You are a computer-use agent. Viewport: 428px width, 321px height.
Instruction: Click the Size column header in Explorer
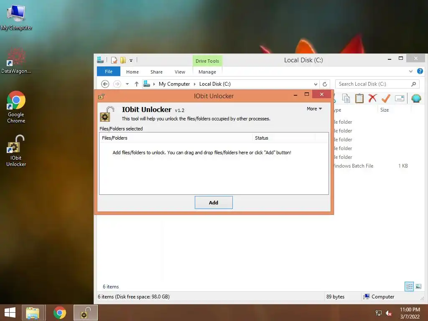[x=395, y=110]
